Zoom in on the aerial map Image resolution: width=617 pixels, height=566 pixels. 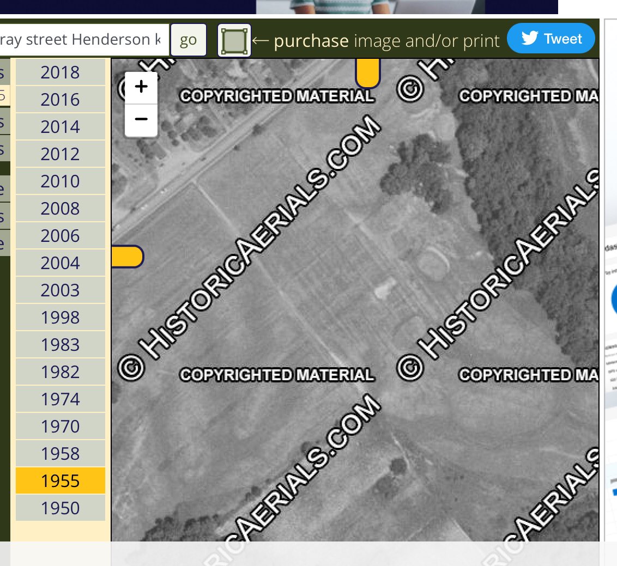point(141,87)
